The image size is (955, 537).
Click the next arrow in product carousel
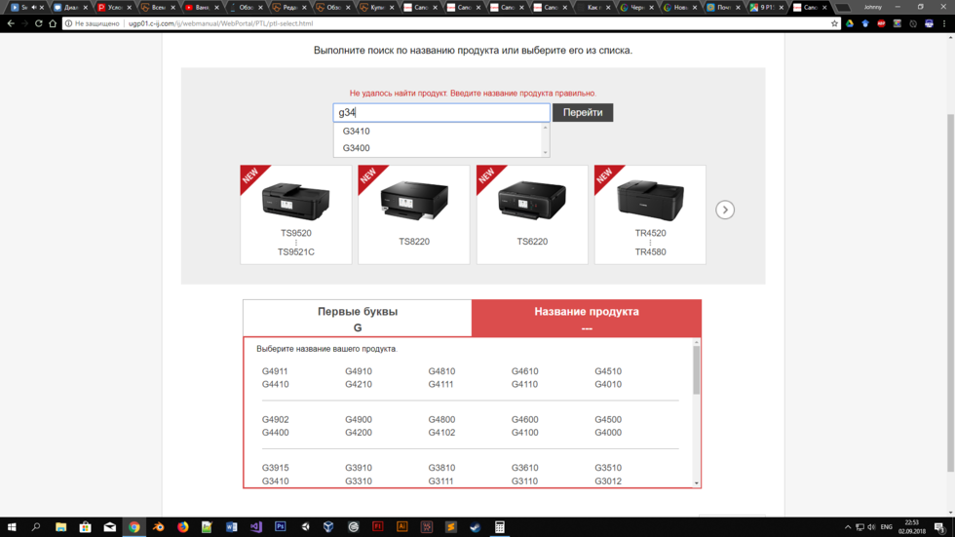point(724,210)
